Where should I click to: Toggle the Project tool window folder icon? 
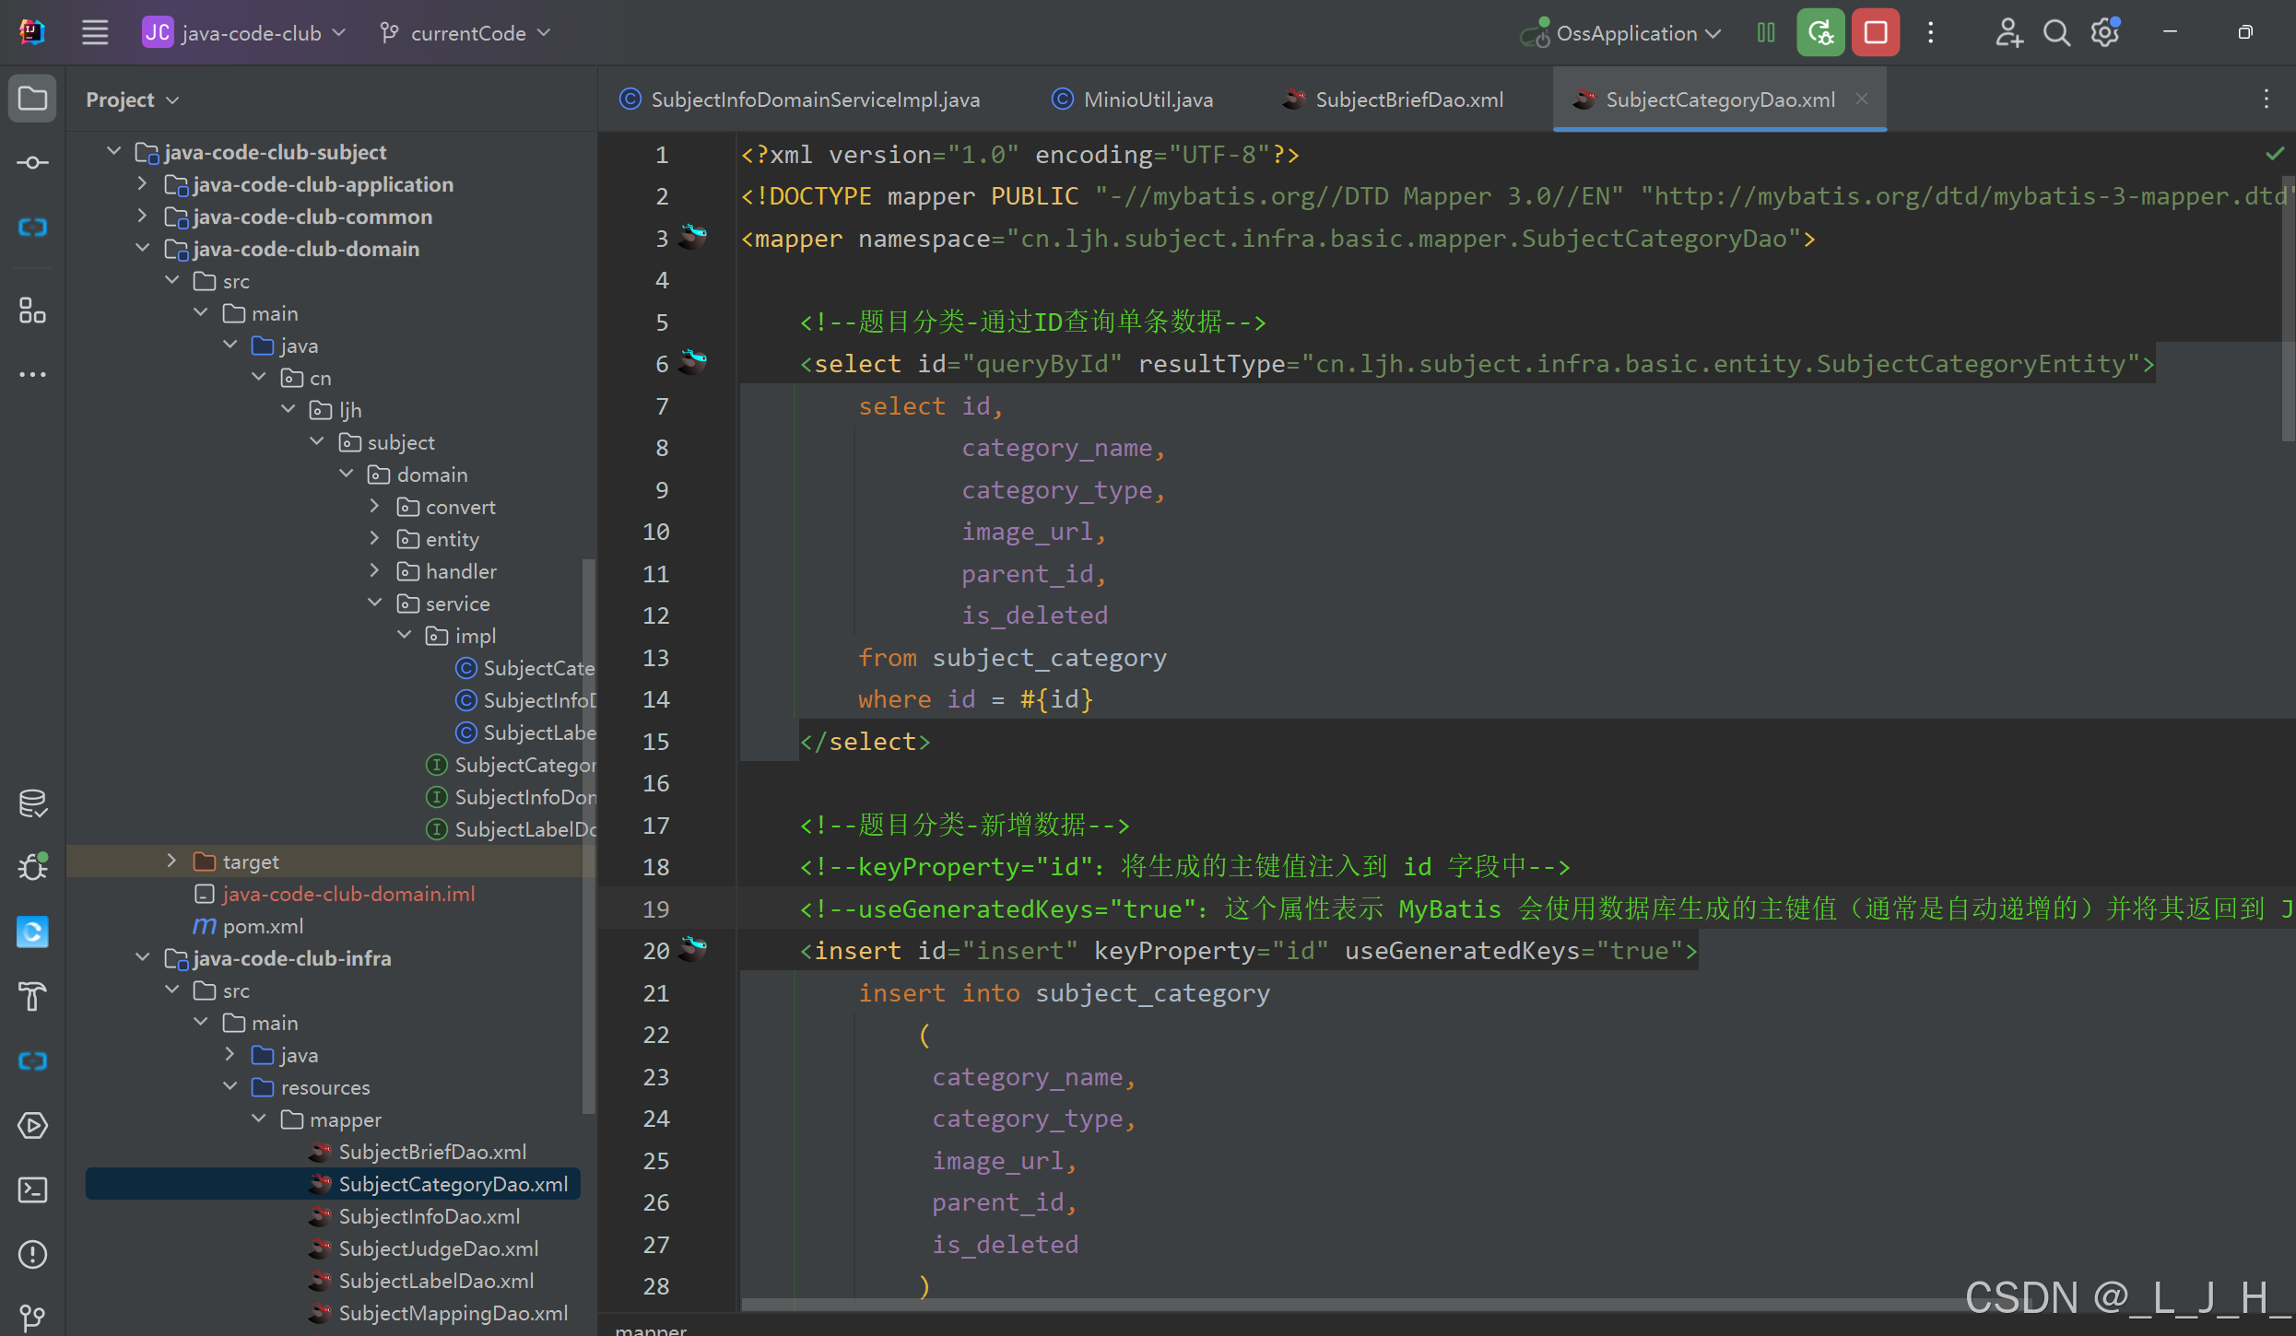pos(32,99)
